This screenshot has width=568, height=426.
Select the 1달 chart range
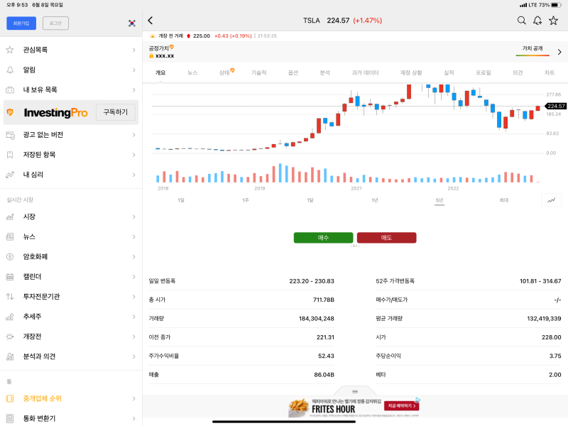click(x=310, y=200)
